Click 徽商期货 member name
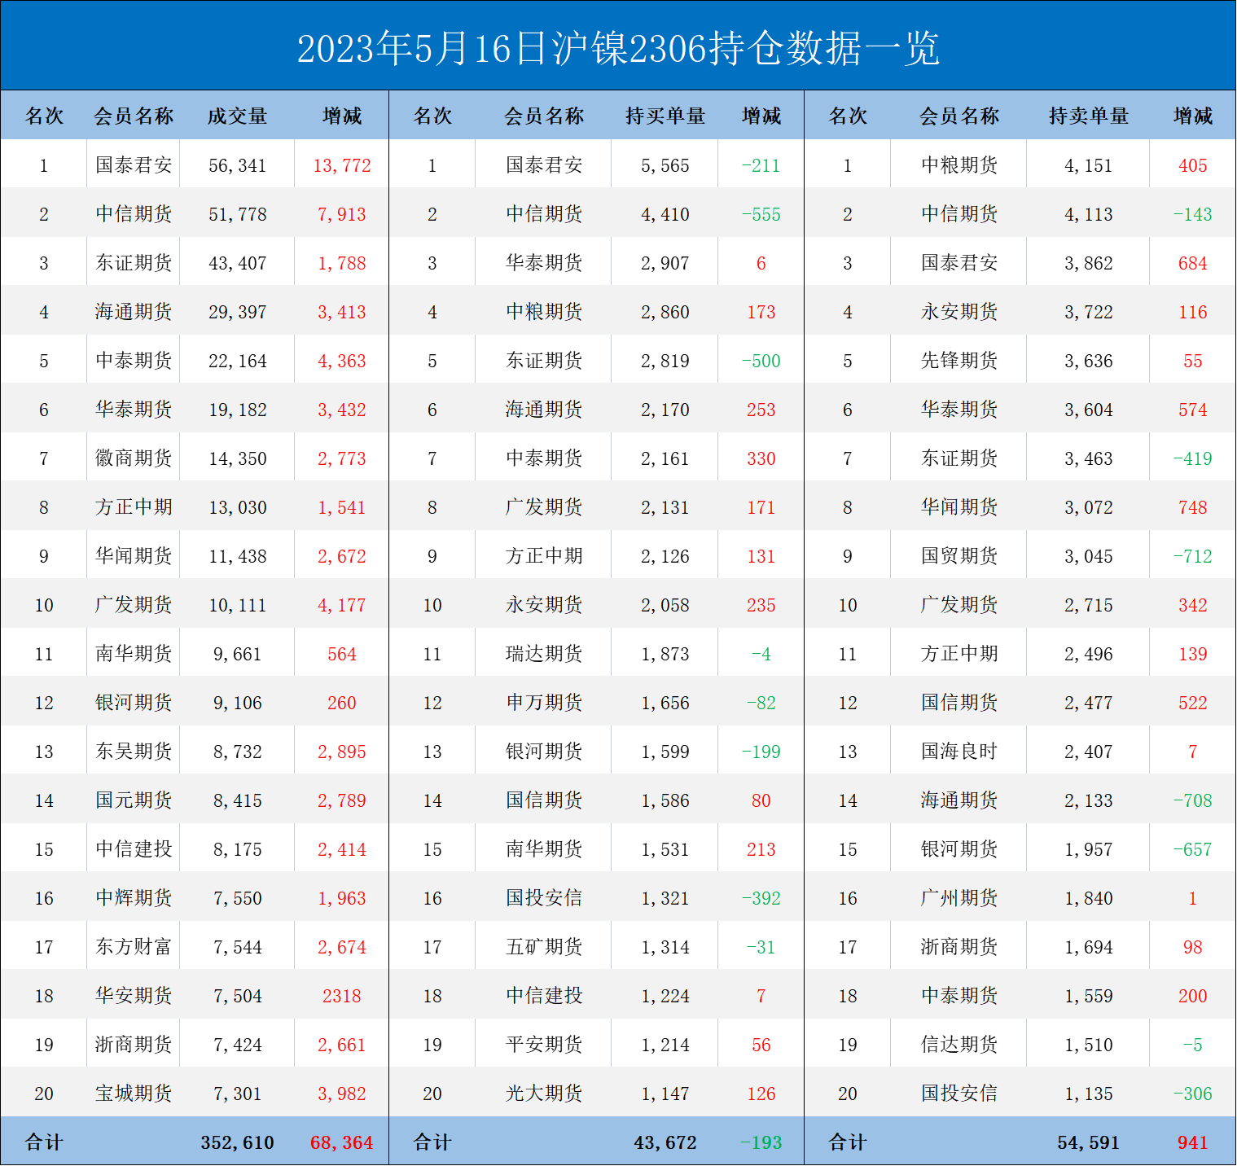The image size is (1237, 1166). pyautogui.click(x=134, y=458)
